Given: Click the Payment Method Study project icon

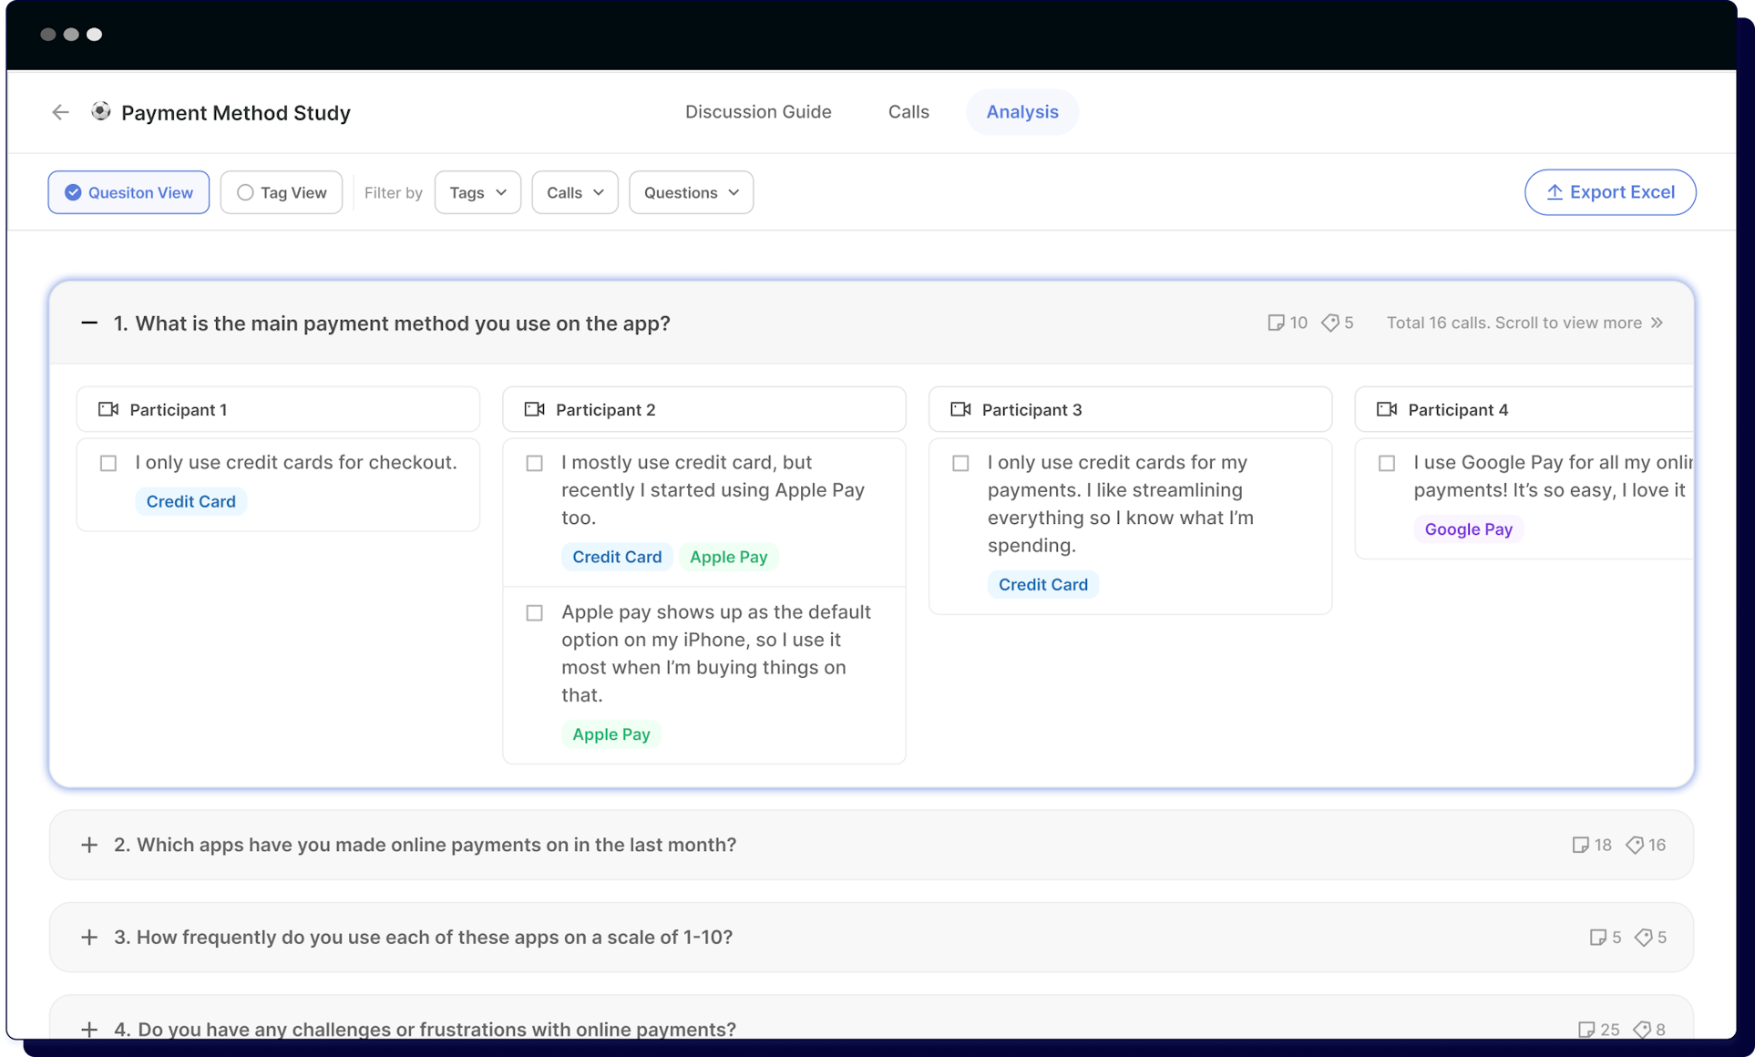Looking at the screenshot, I should click(100, 111).
